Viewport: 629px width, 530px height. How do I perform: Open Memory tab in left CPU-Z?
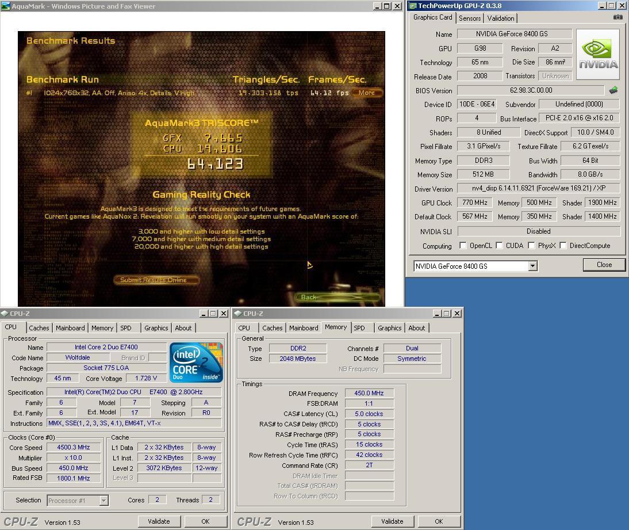(102, 328)
